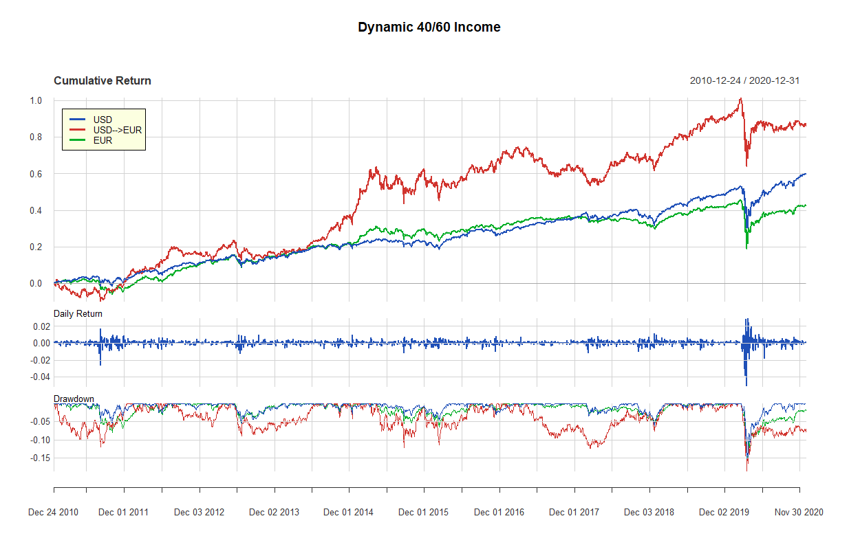Click the red line's peak near 1.0
860x547 pixels.
[740, 99]
